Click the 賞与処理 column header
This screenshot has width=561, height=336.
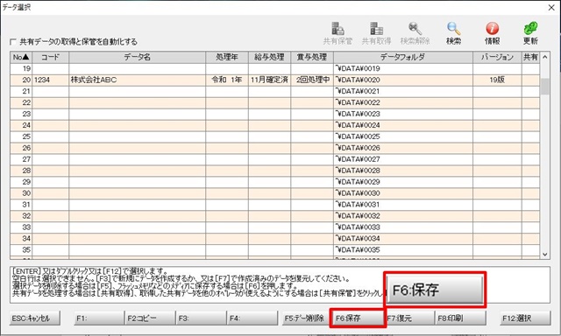coord(312,57)
